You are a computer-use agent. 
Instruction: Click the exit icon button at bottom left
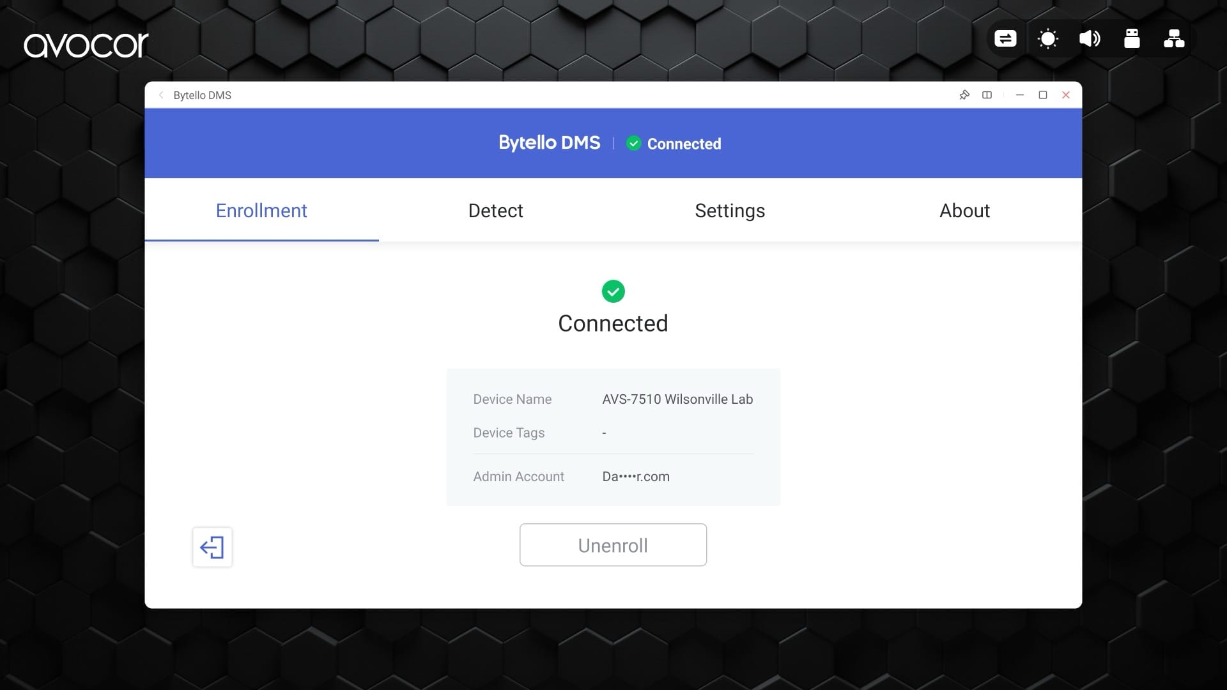tap(212, 547)
